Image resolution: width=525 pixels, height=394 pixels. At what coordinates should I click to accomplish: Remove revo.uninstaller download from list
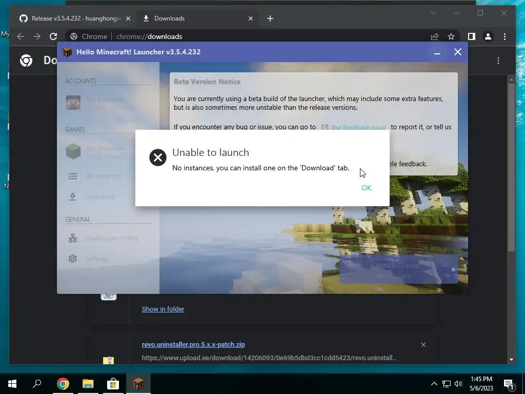pos(423,345)
